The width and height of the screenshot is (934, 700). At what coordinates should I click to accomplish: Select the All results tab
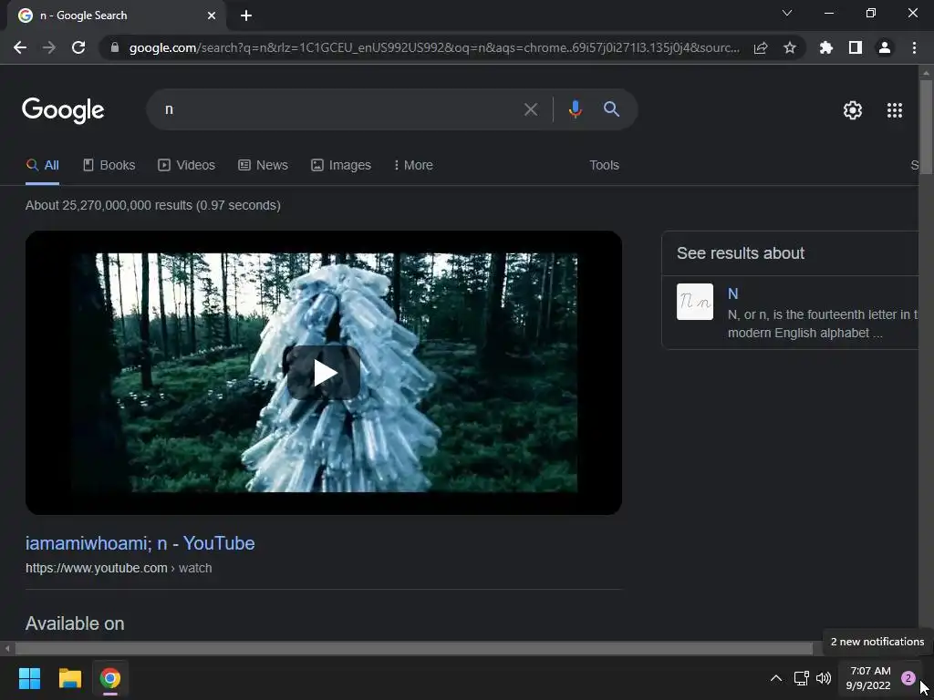(42, 166)
